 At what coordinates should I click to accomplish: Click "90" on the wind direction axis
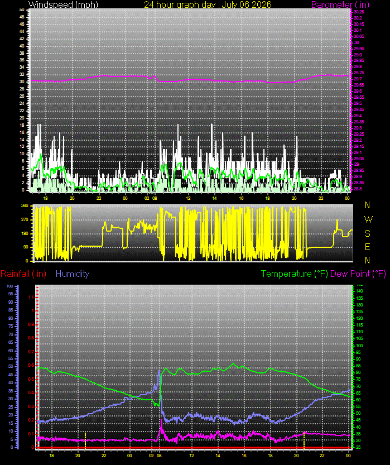point(26,247)
